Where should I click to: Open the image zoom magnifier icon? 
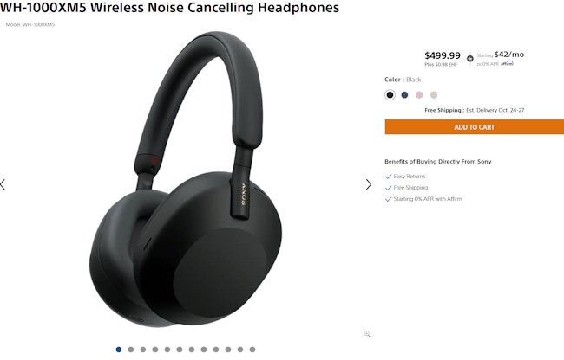367,334
